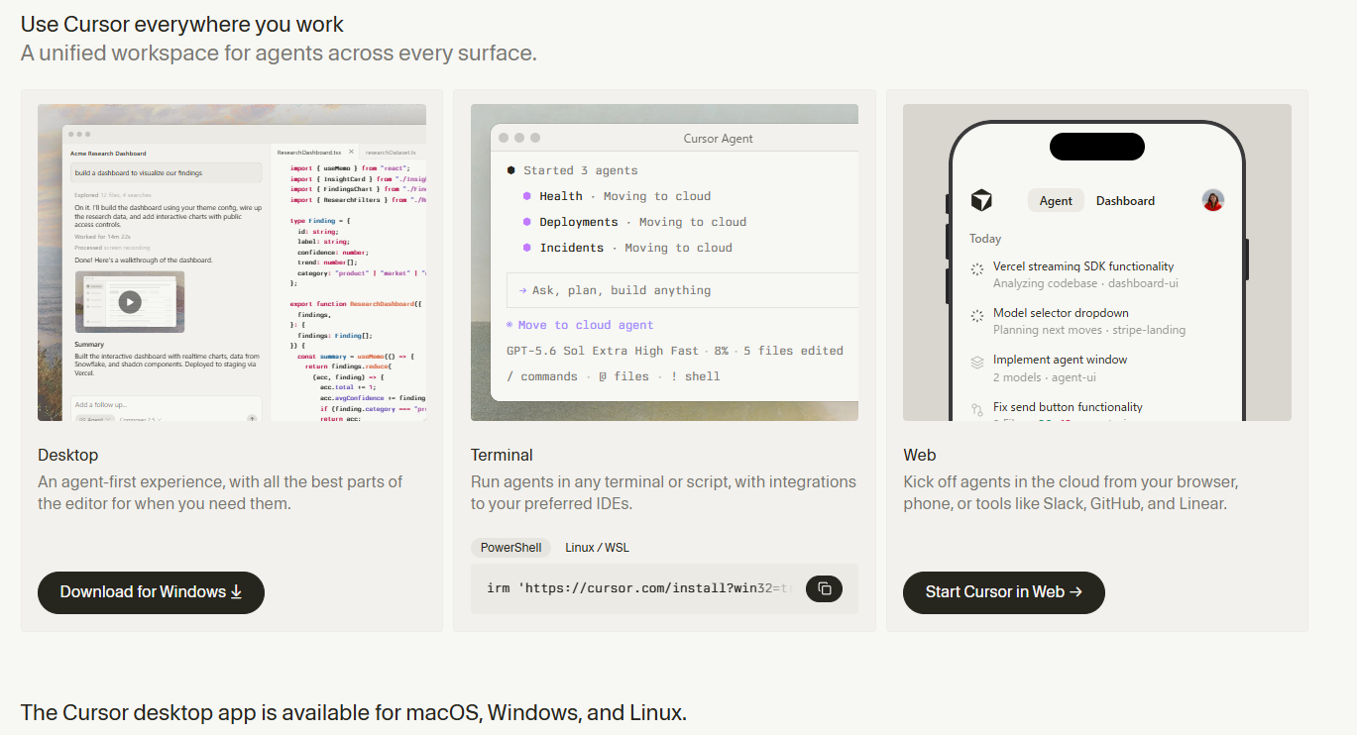Click the Today label in the phone preview
The height and width of the screenshot is (735, 1357).
[985, 239]
